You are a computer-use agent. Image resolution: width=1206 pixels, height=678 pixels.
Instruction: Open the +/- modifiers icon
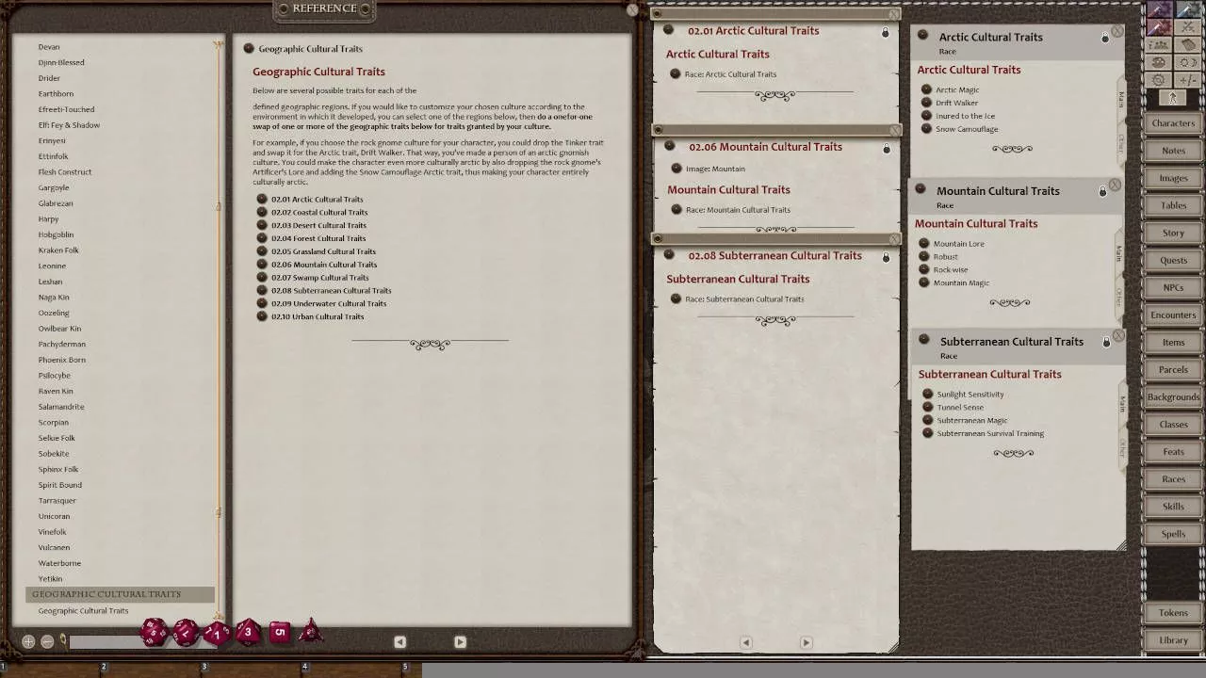click(x=1188, y=80)
